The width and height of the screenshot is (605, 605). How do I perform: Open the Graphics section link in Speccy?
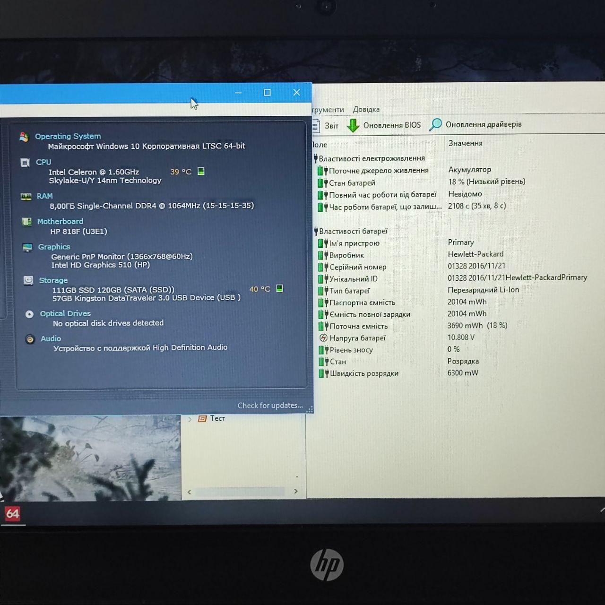pyautogui.click(x=54, y=247)
